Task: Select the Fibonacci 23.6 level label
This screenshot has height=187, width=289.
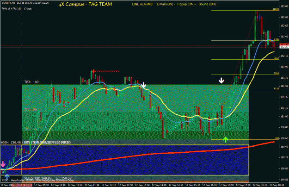Action: click(x=277, y=39)
